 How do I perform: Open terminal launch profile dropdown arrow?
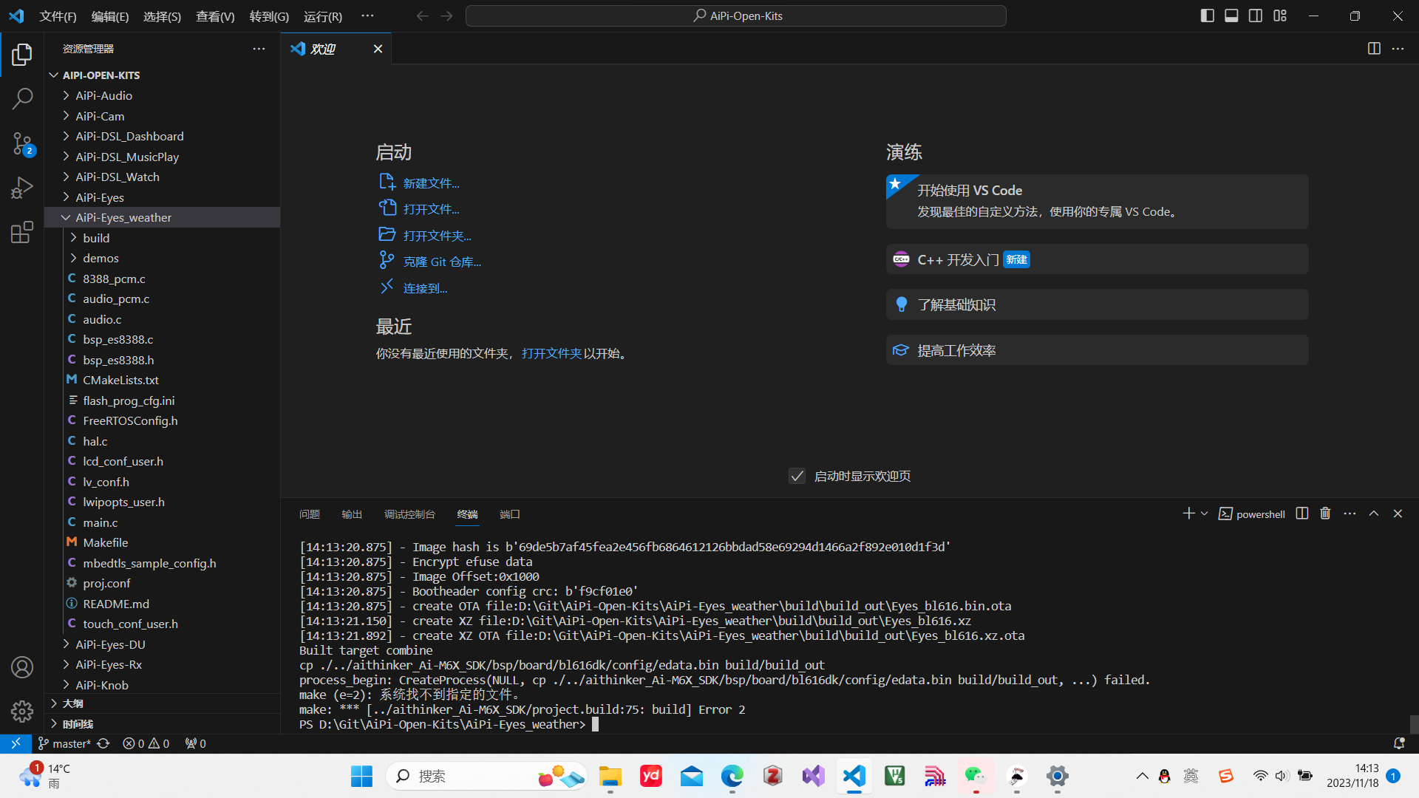[1204, 514]
